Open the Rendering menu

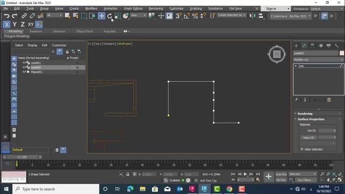[156, 9]
